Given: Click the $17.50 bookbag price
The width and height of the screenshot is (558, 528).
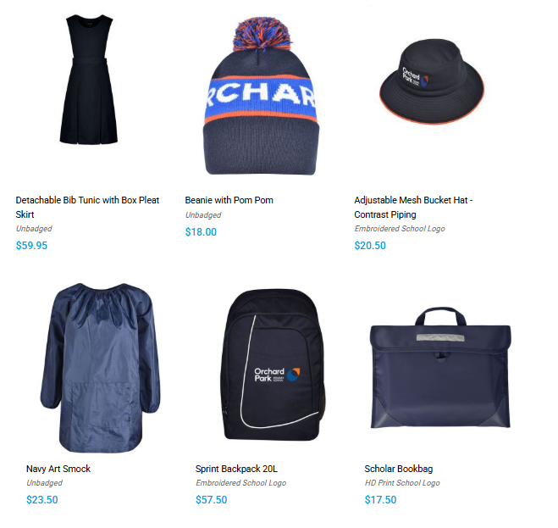Looking at the screenshot, I should coord(380,499).
